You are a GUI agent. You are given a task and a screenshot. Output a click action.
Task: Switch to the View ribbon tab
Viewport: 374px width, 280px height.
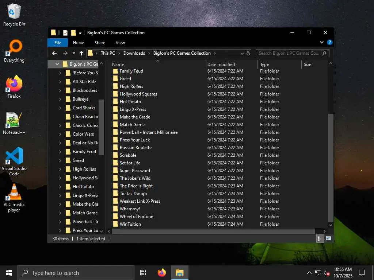click(x=120, y=43)
